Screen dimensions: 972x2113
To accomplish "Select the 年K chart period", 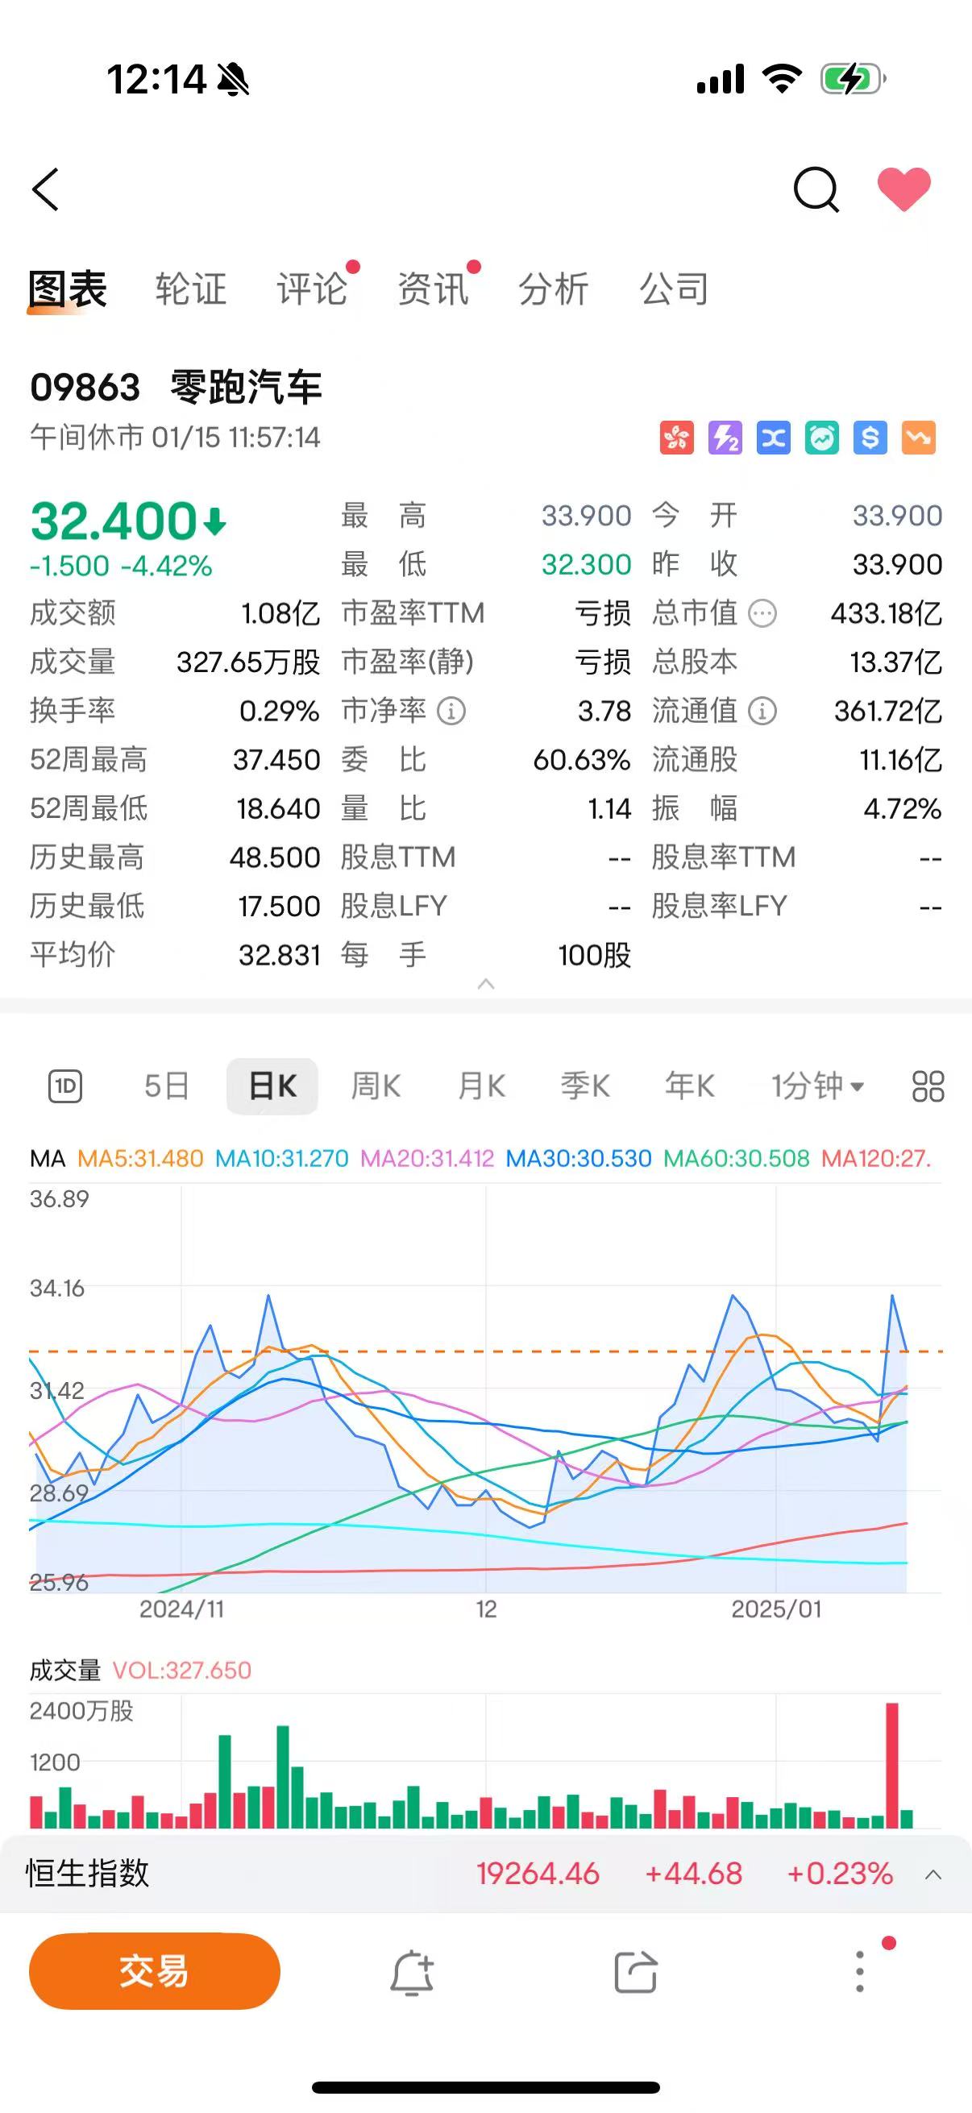I will 690,1087.
